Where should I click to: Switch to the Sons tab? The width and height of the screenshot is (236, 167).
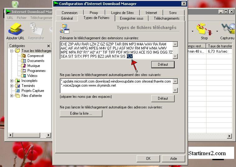pyautogui.click(x=173, y=13)
